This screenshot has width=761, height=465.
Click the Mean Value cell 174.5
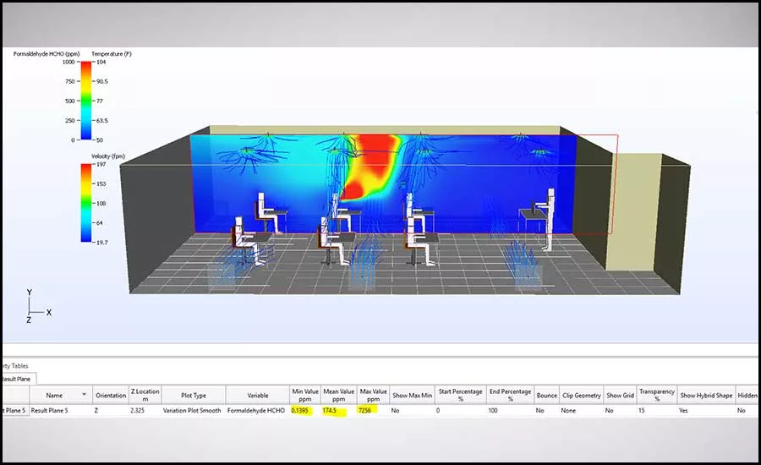[x=339, y=410]
